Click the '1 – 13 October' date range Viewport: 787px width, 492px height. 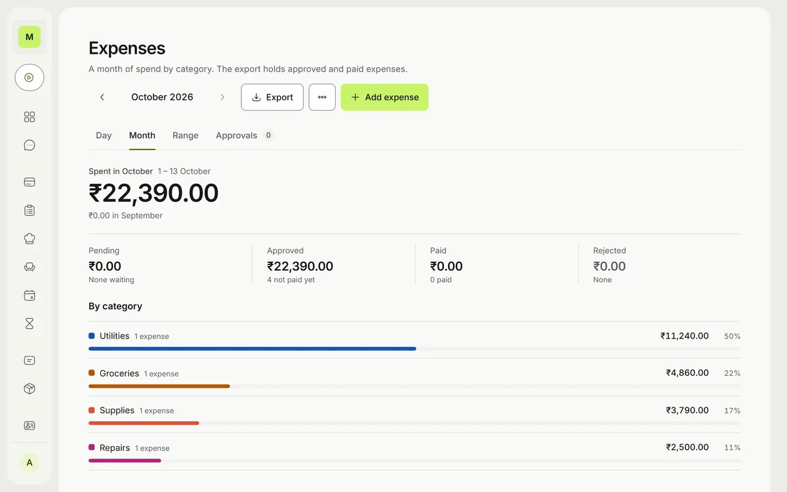(x=184, y=171)
